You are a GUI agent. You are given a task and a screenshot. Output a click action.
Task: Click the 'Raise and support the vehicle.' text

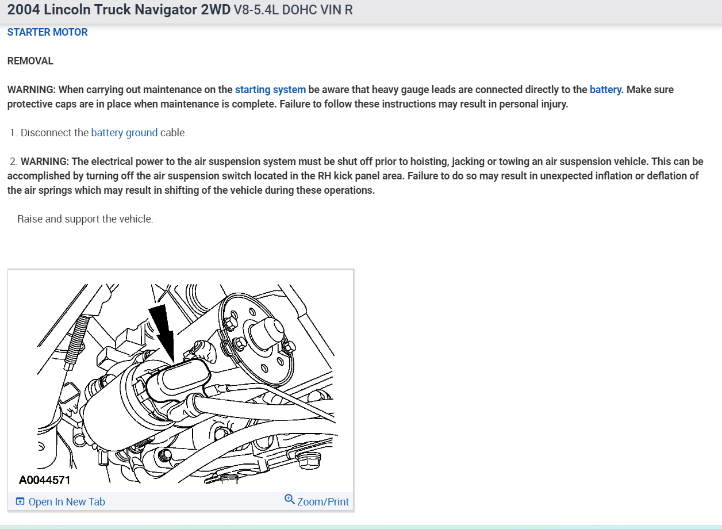coord(85,219)
